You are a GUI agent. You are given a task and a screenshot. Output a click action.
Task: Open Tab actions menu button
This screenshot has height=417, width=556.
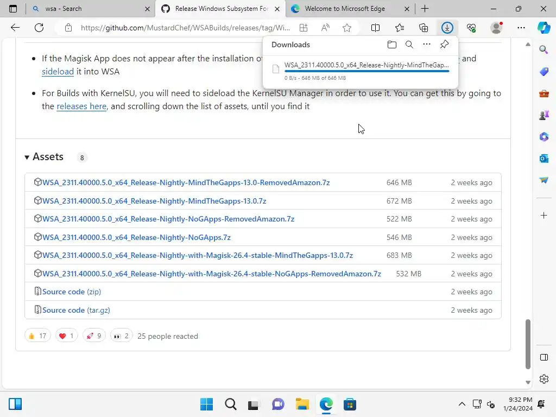13,9
